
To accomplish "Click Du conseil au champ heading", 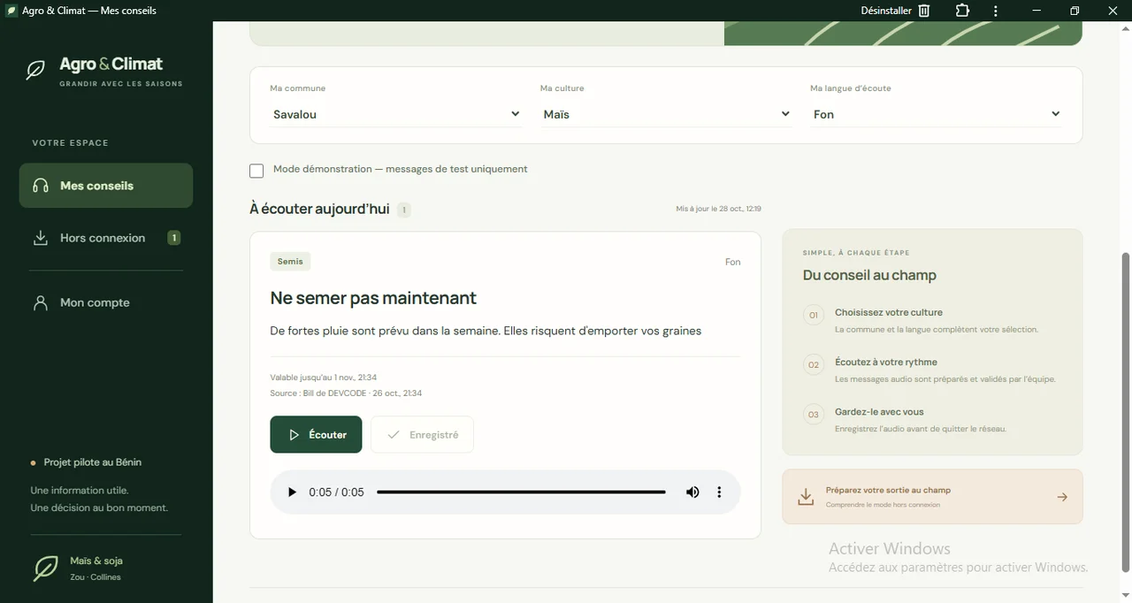I will [869, 275].
